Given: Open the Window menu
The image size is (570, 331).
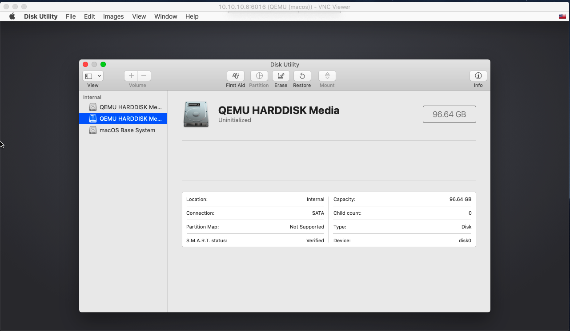Looking at the screenshot, I should (166, 16).
